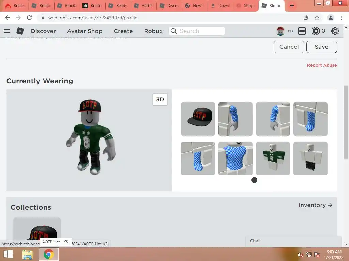Viewport: 349px width, 261px height.
Task: Toggle avatar view to 3D
Action: [x=160, y=100]
